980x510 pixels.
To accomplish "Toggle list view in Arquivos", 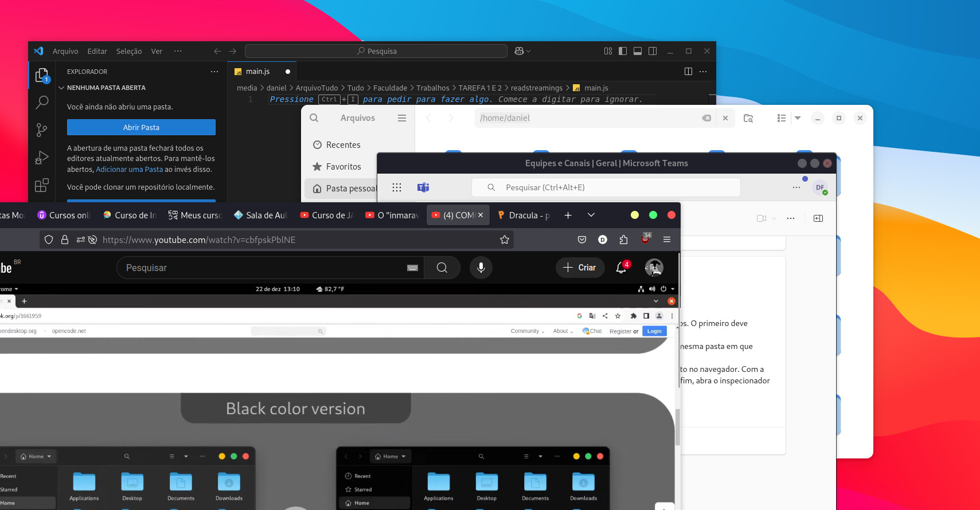I will click(x=781, y=118).
